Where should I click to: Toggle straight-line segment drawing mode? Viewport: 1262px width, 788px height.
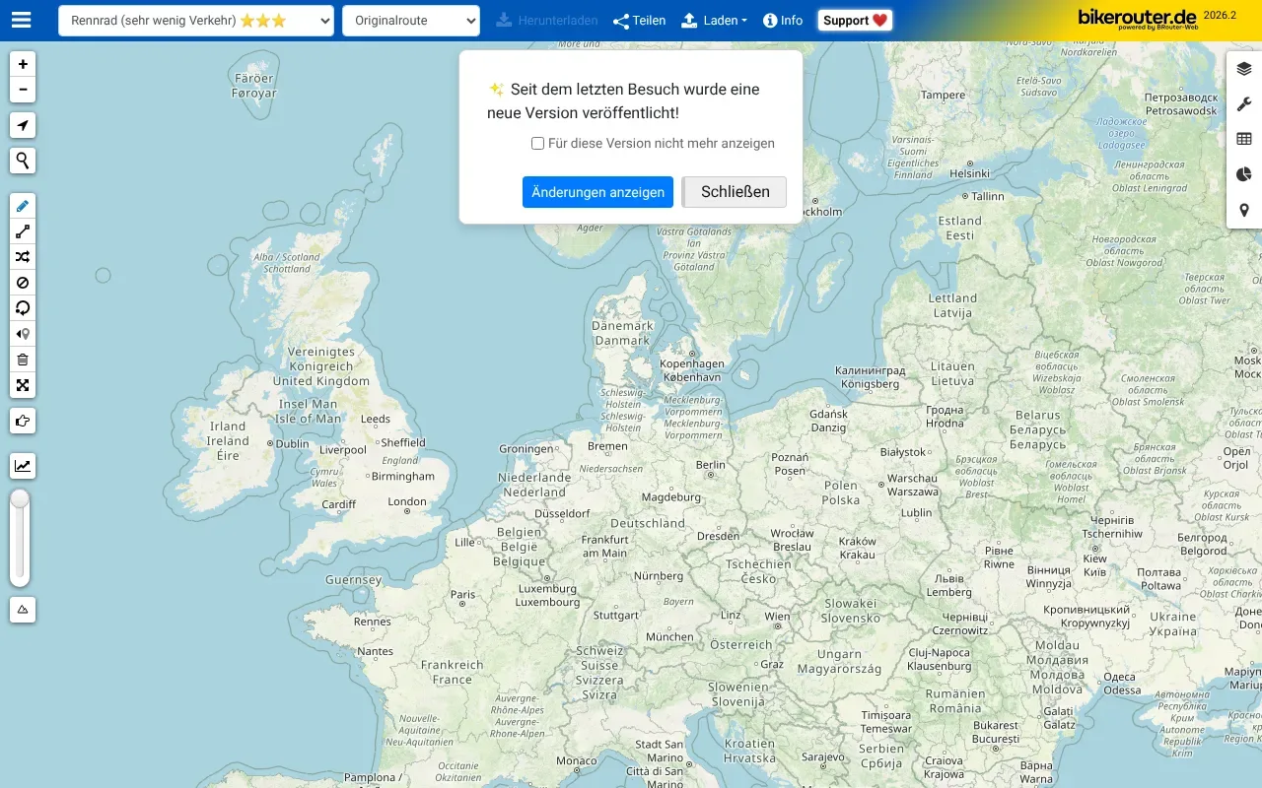coord(23,231)
